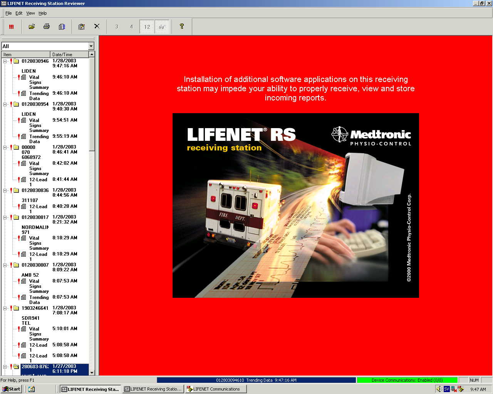Open a report with the folder toolbar icon
Screen dimensions: 493x394
(x=32, y=27)
